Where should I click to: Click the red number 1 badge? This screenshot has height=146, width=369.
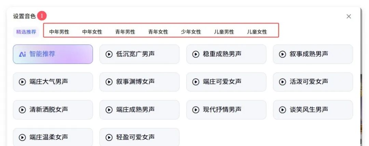(42, 16)
